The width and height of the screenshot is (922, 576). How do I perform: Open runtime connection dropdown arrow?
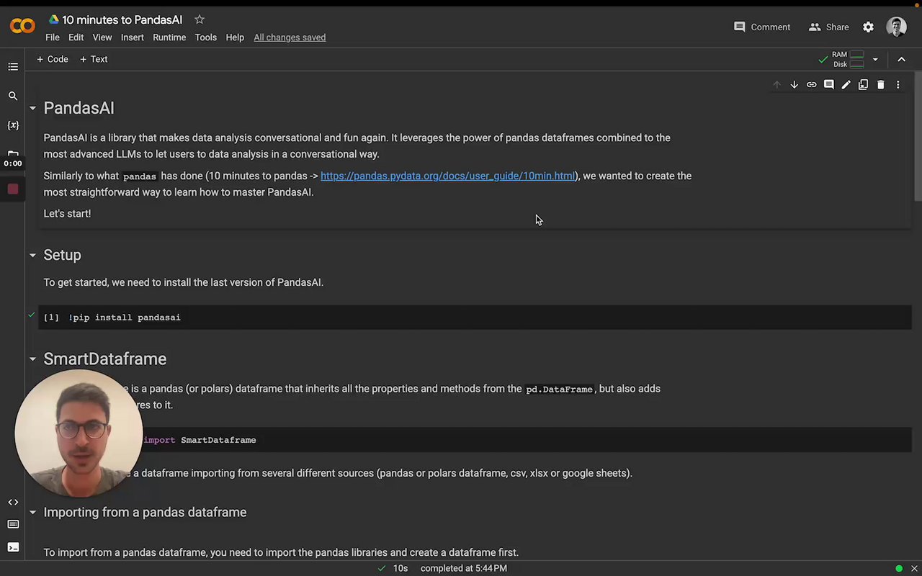pyautogui.click(x=875, y=60)
